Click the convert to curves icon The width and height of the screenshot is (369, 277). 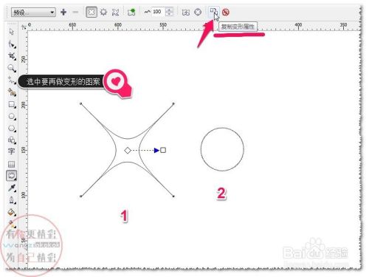click(198, 12)
